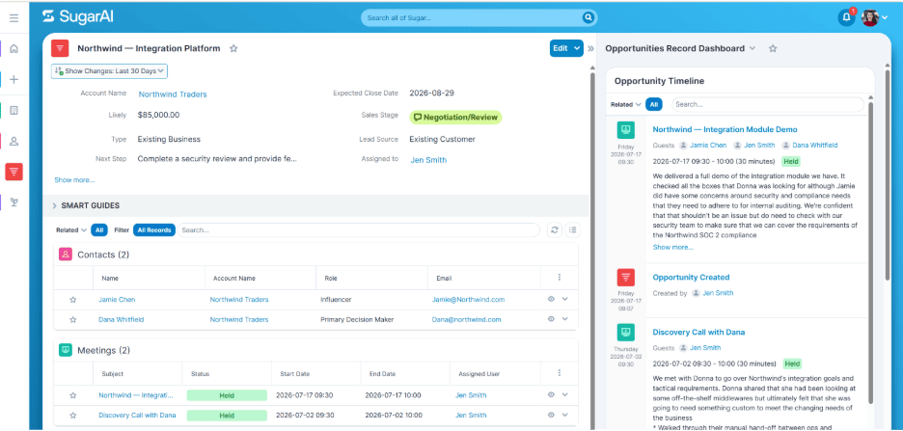Image resolution: width=903 pixels, height=431 pixels.
Task: Click the sidebar plus quick-create icon
Action: (14, 79)
